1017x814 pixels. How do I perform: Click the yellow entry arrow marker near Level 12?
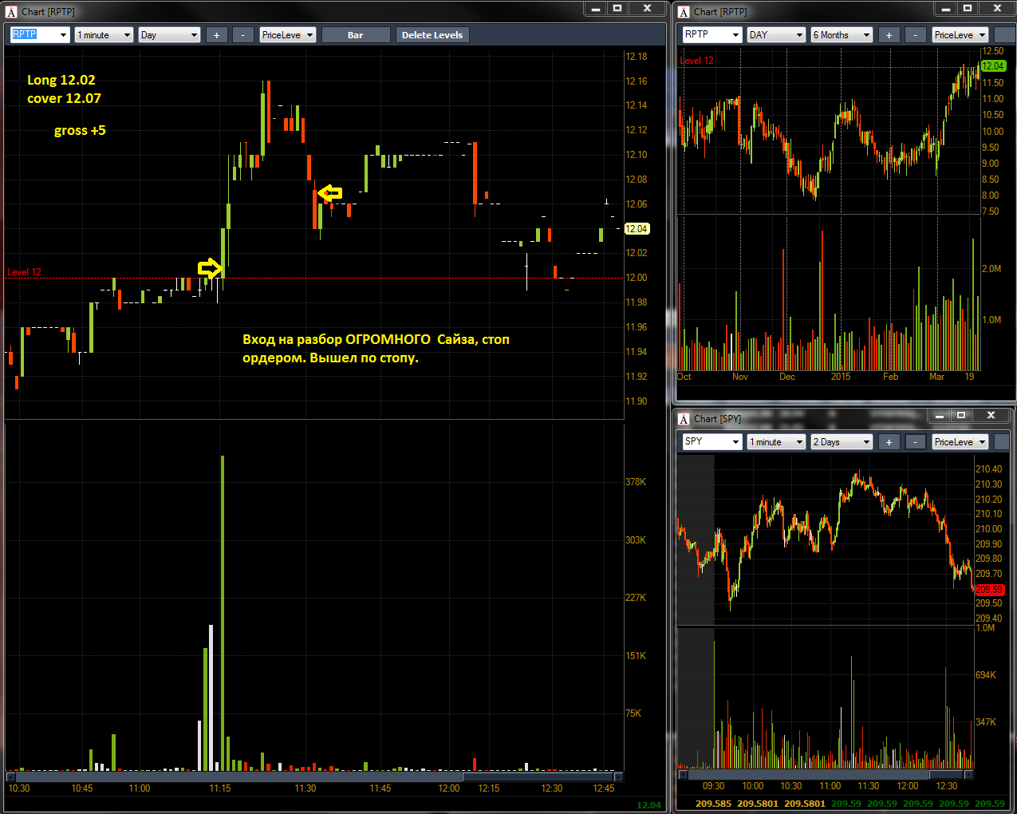point(209,267)
